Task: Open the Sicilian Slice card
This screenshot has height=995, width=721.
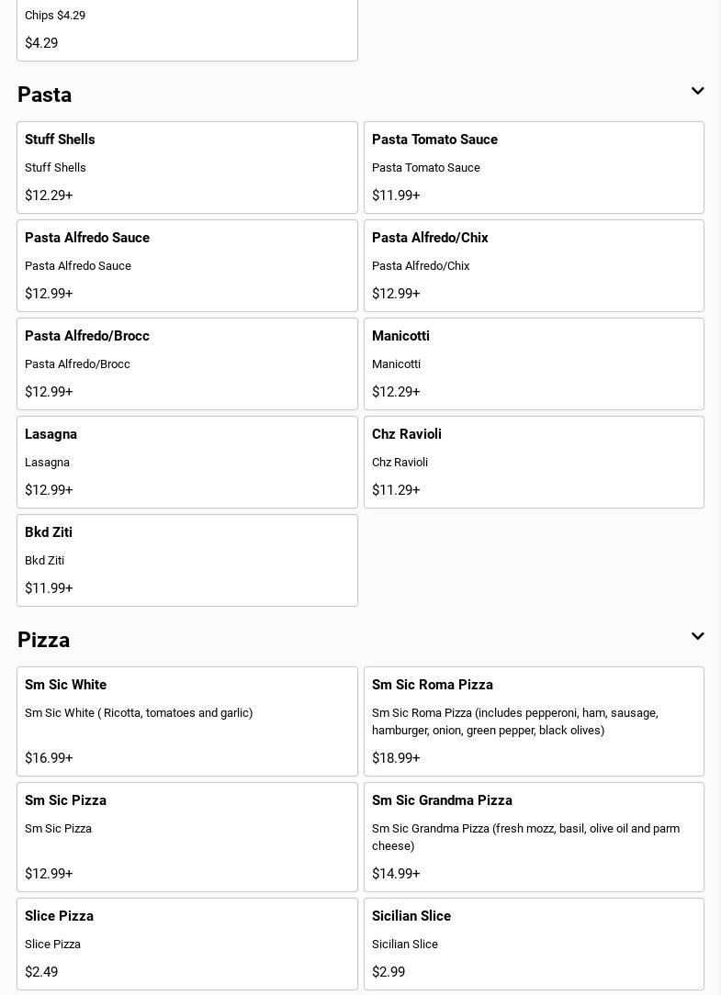Action: pos(534,944)
